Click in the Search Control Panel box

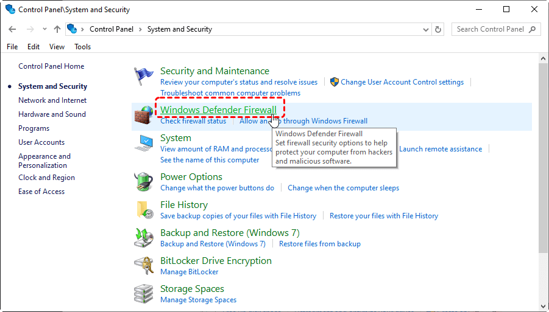[491, 29]
